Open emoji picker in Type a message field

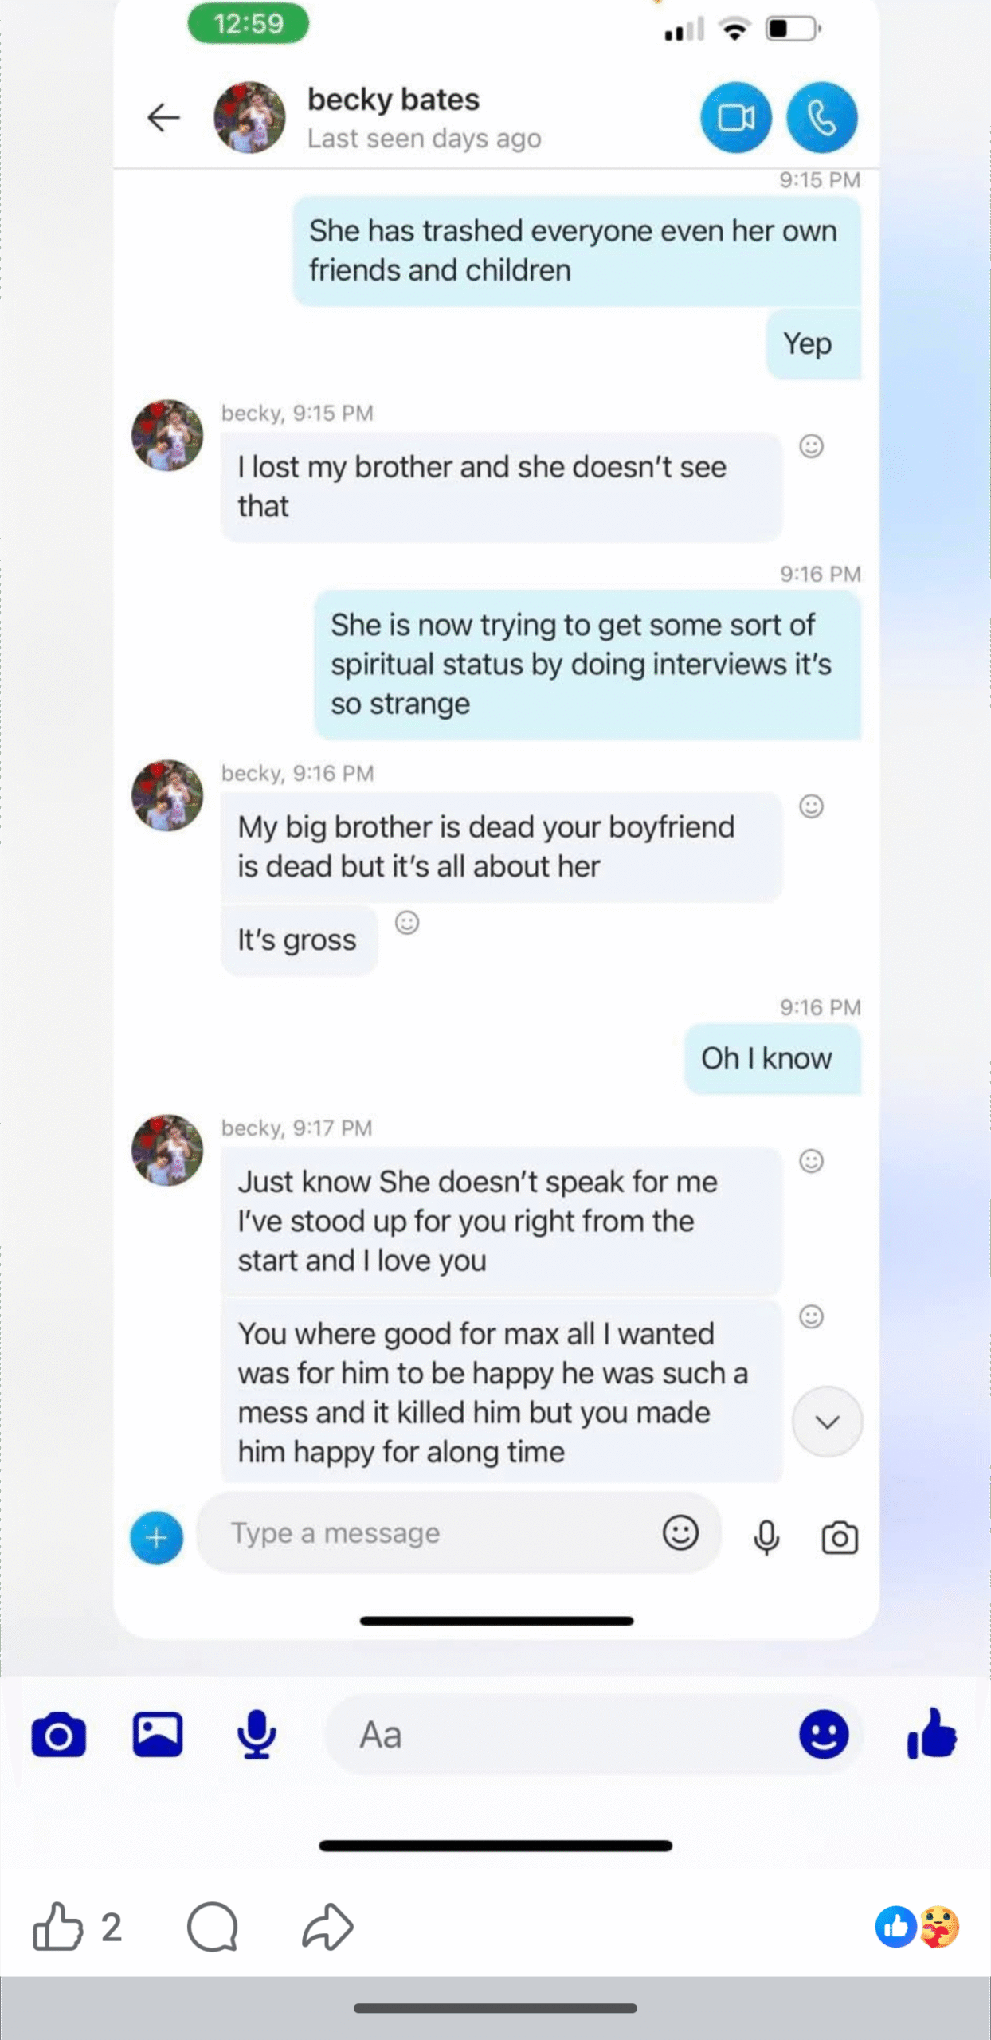point(680,1532)
